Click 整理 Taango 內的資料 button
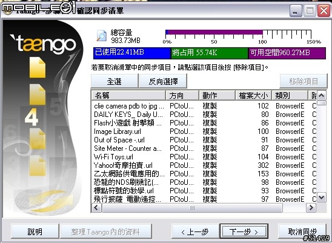The image size is (332, 243). [105, 231]
